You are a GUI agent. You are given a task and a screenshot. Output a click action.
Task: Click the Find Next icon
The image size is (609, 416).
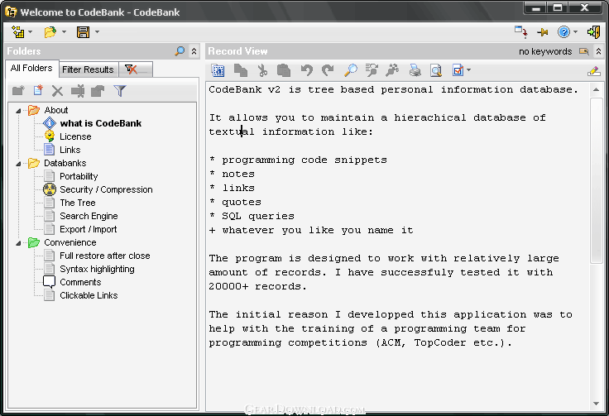372,70
